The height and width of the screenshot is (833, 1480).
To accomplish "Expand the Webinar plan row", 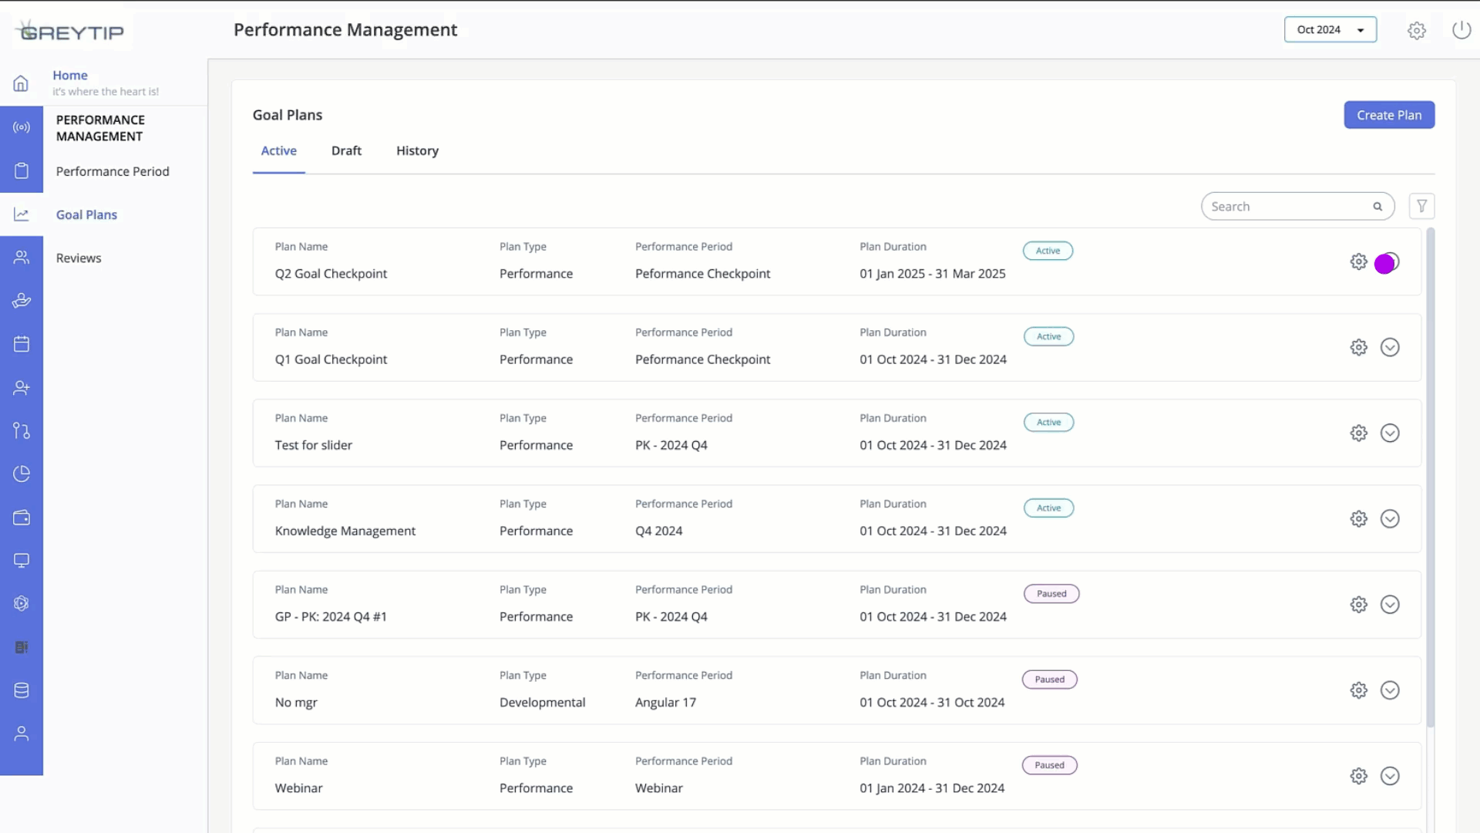I will point(1390,776).
